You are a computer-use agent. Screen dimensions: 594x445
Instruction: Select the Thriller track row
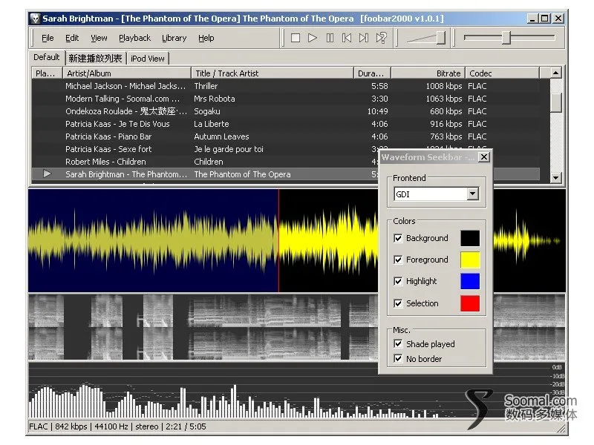point(286,86)
